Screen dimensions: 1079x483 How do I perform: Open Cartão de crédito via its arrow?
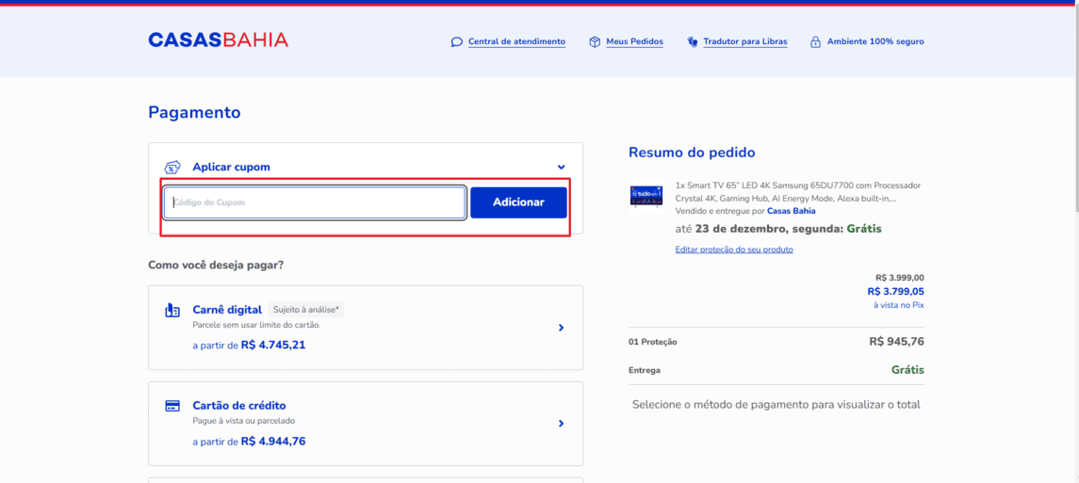coord(561,424)
